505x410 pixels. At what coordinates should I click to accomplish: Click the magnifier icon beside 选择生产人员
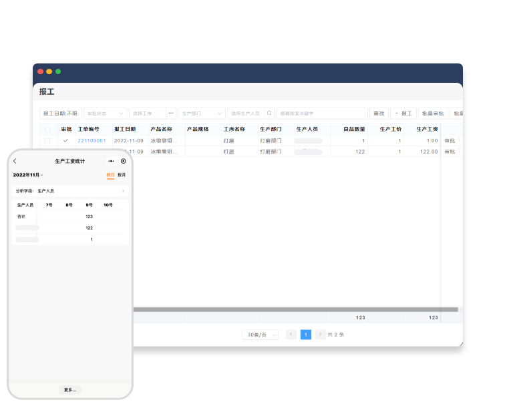click(x=269, y=113)
